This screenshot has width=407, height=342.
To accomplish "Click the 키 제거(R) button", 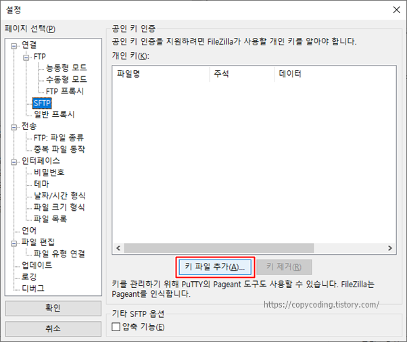I will 284,267.
